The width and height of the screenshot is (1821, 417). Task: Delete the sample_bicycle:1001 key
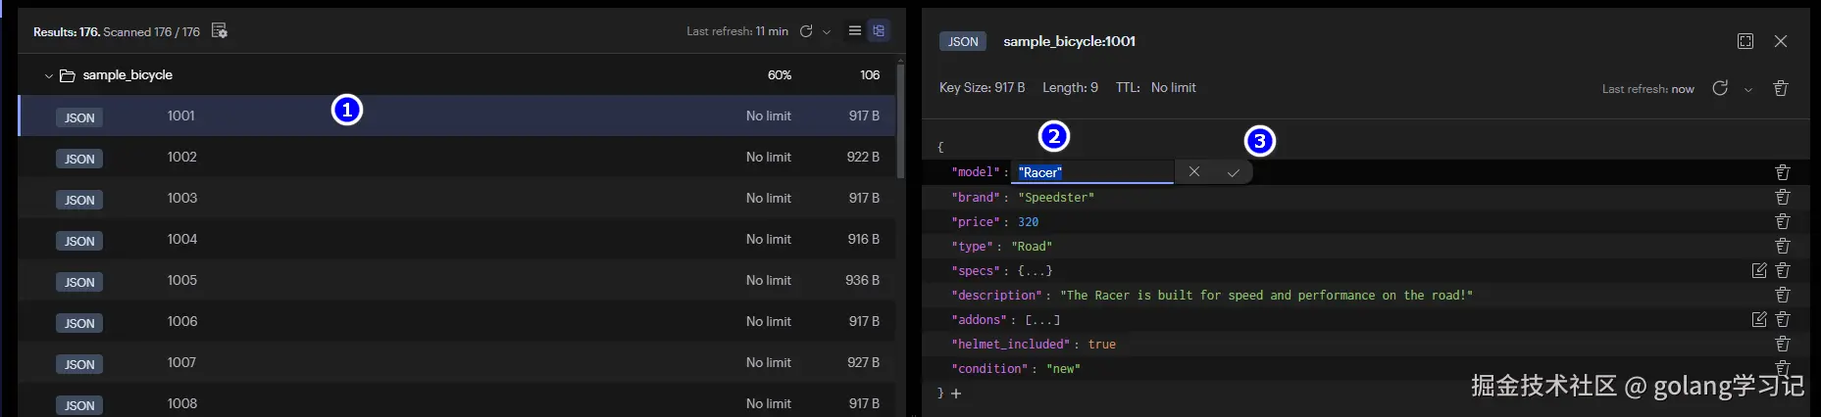[x=1781, y=88]
